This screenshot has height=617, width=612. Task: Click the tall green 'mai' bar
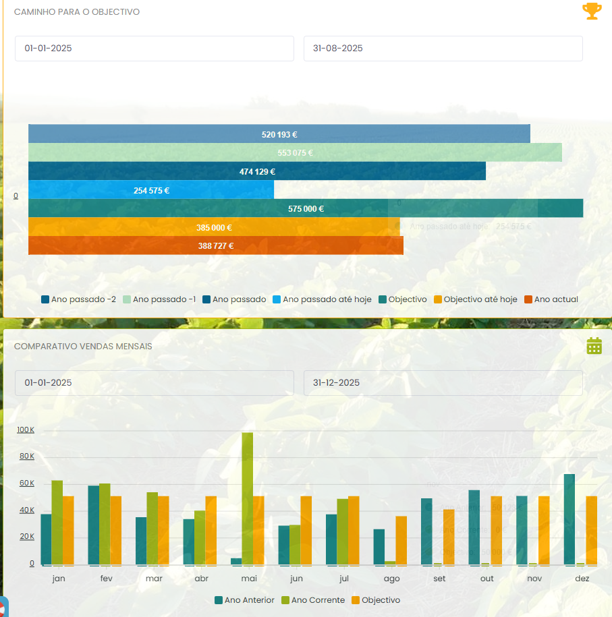[247, 498]
